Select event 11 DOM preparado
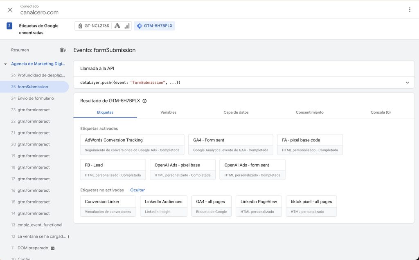 tap(34, 248)
